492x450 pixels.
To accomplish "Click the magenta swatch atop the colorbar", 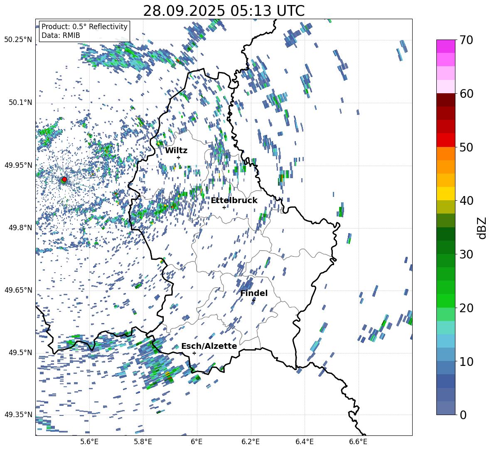I will (446, 46).
